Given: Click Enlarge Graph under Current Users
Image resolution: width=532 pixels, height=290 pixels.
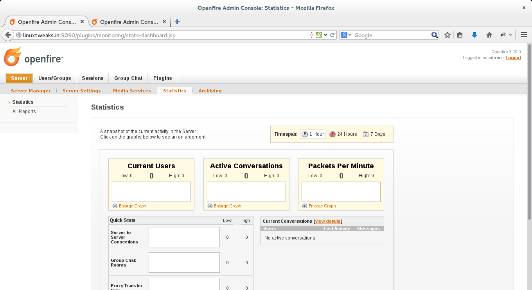Looking at the screenshot, I should tap(133, 206).
